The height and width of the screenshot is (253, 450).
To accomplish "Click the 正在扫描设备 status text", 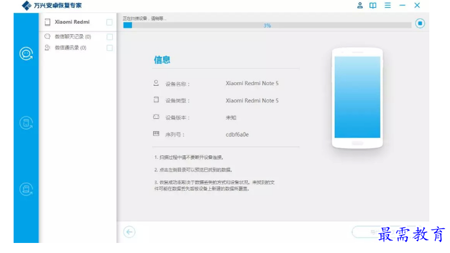I will [144, 18].
